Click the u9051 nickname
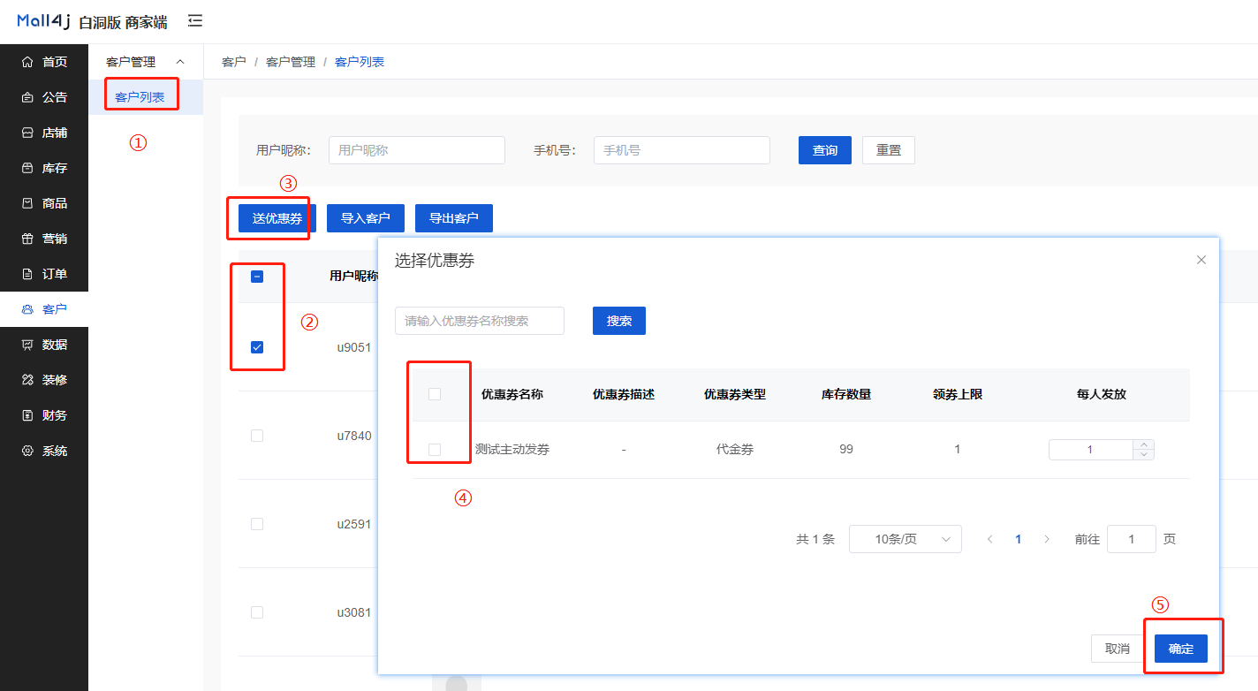Screen dimensions: 1258x691 [354, 347]
